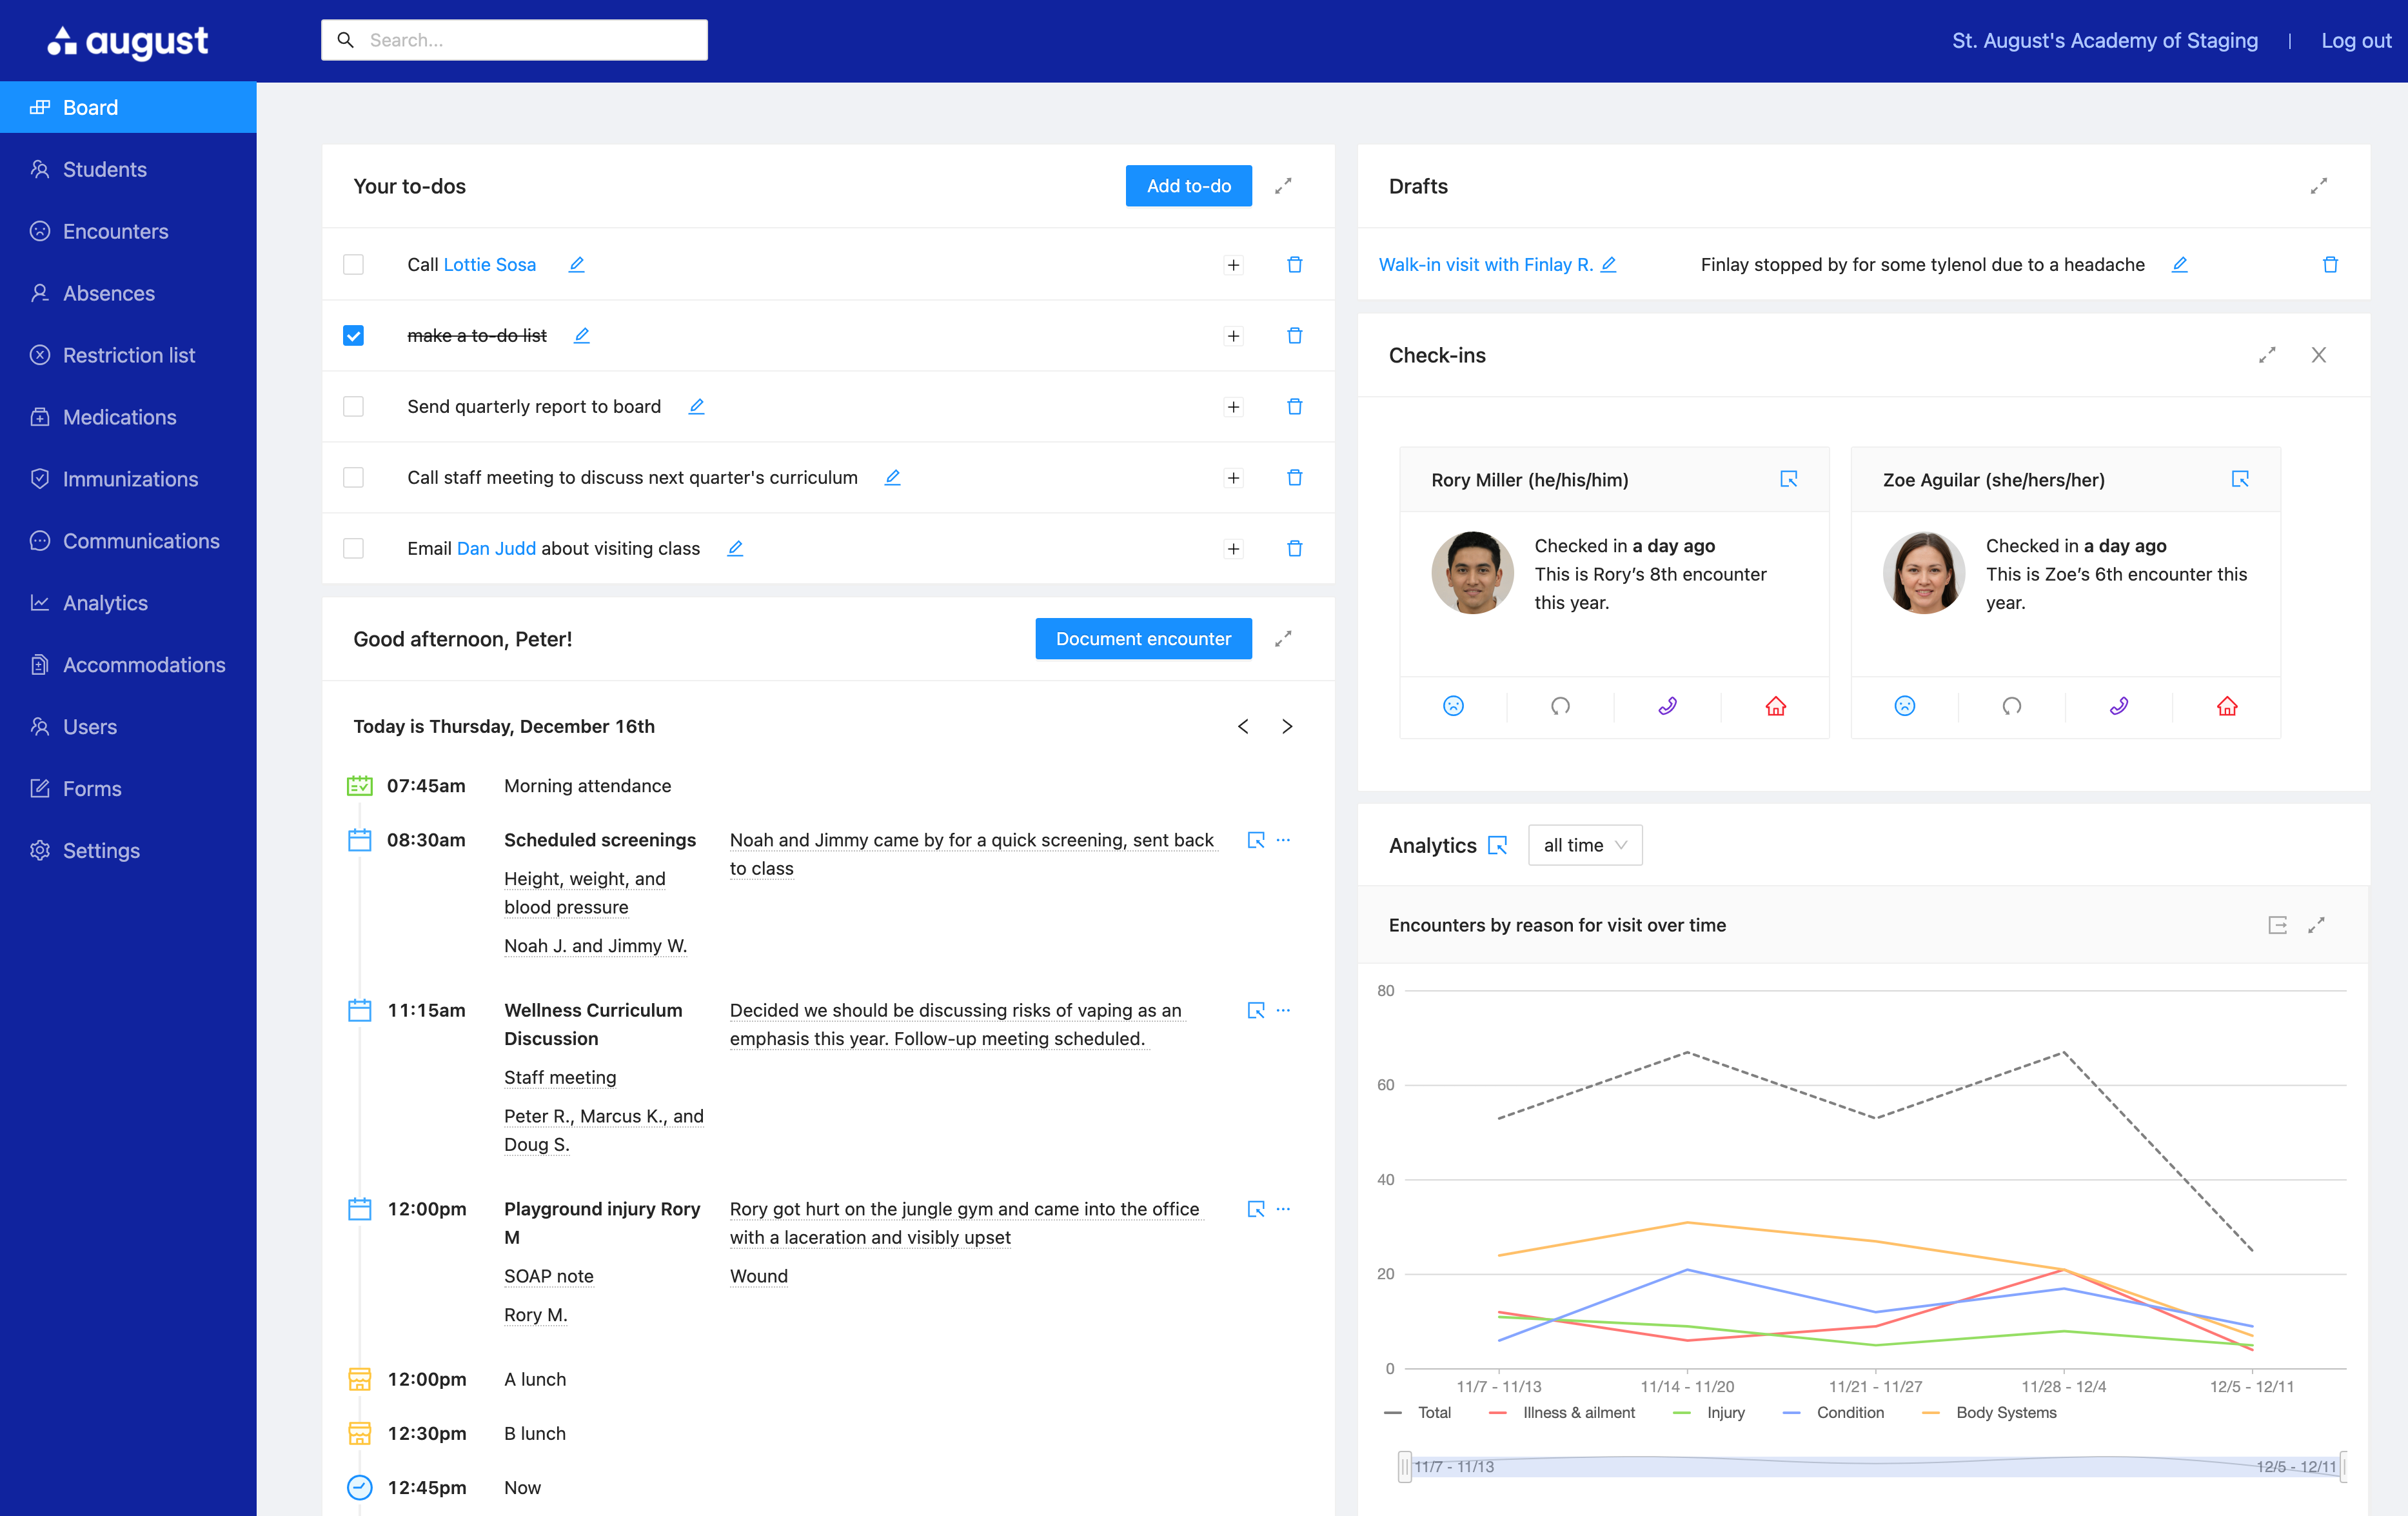Uncheck the completed make a to-do list item
Screen dimensions: 2408x1516
coord(353,335)
